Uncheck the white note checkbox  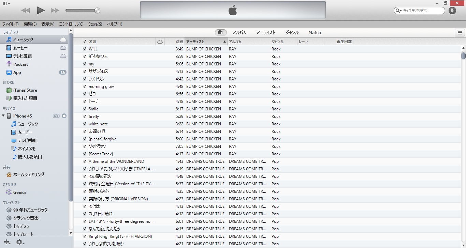click(x=85, y=124)
